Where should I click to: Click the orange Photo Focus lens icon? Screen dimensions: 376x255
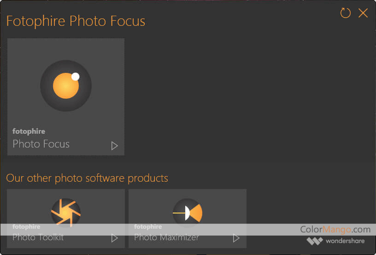point(65,86)
